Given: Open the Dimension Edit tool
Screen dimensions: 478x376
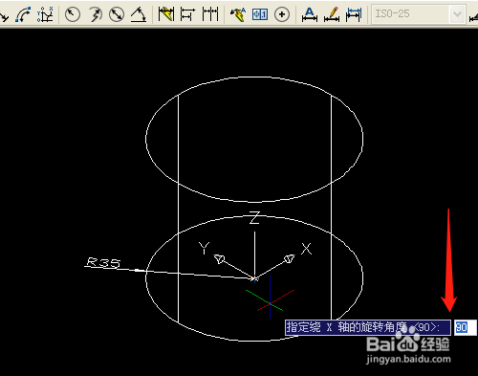Looking at the screenshot, I should [x=310, y=14].
